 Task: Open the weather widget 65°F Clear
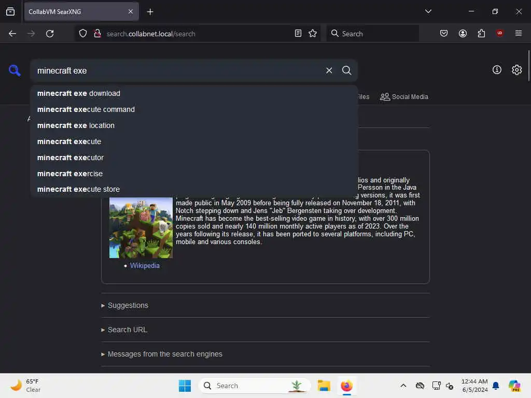point(26,386)
